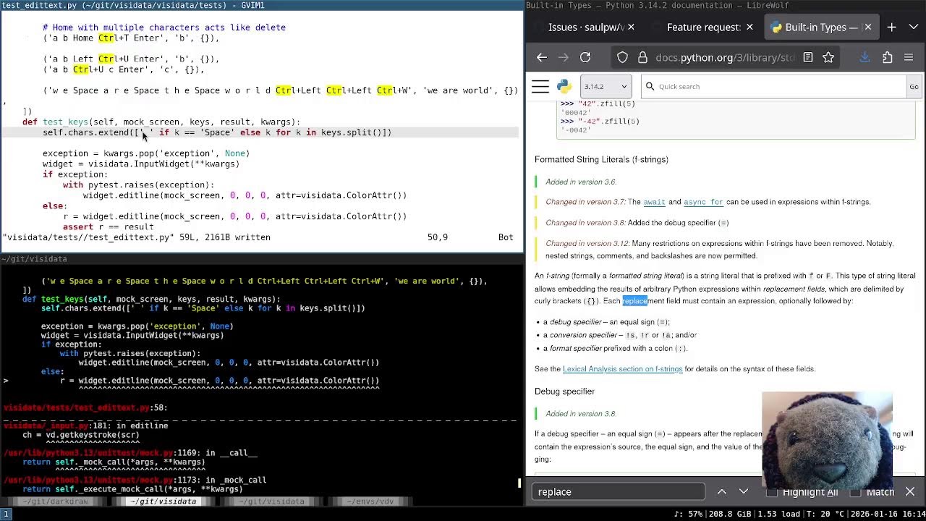Enable the Highlight All checkbox
The image size is (926, 521).
(771, 492)
